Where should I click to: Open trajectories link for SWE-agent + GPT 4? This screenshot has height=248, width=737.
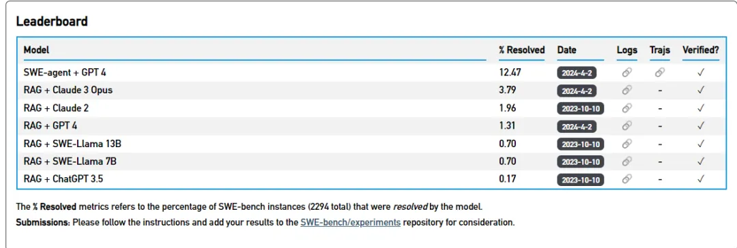tap(660, 72)
